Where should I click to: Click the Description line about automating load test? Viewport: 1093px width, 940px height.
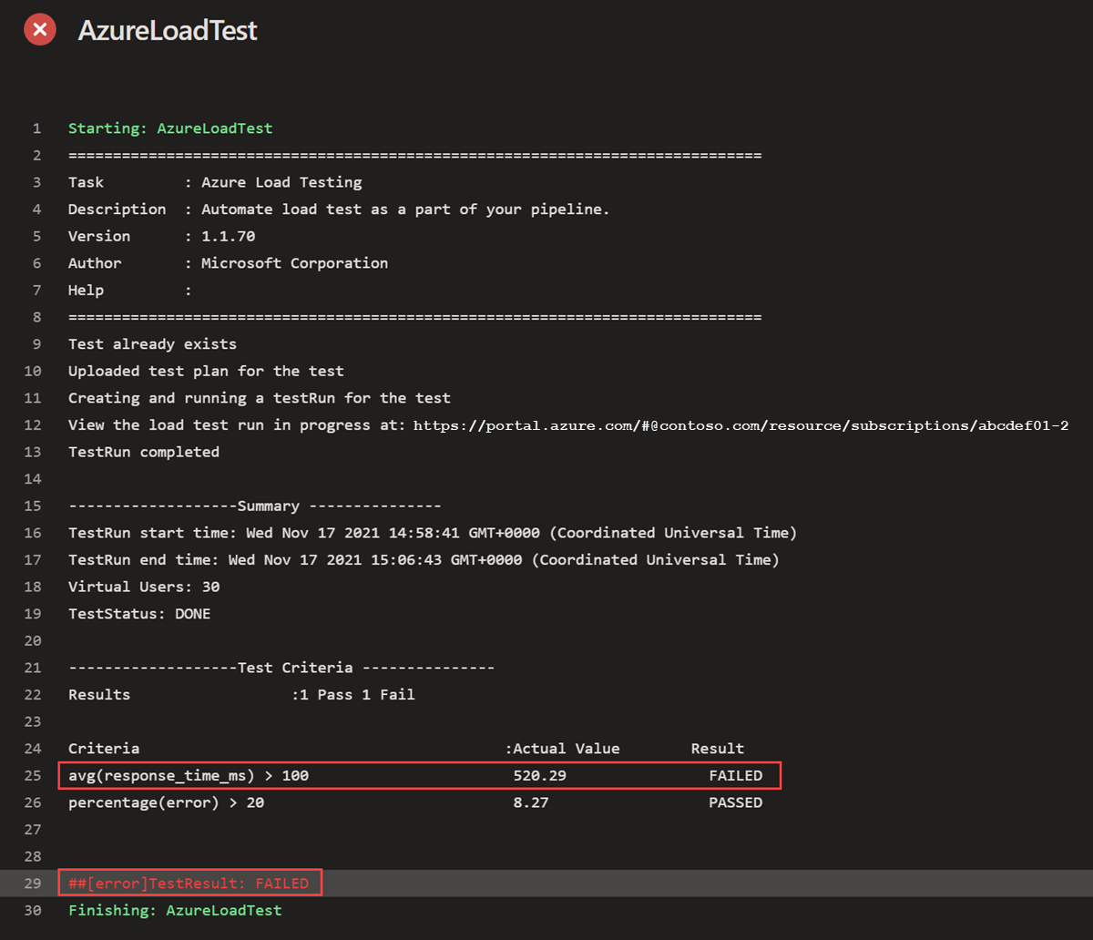[x=339, y=209]
